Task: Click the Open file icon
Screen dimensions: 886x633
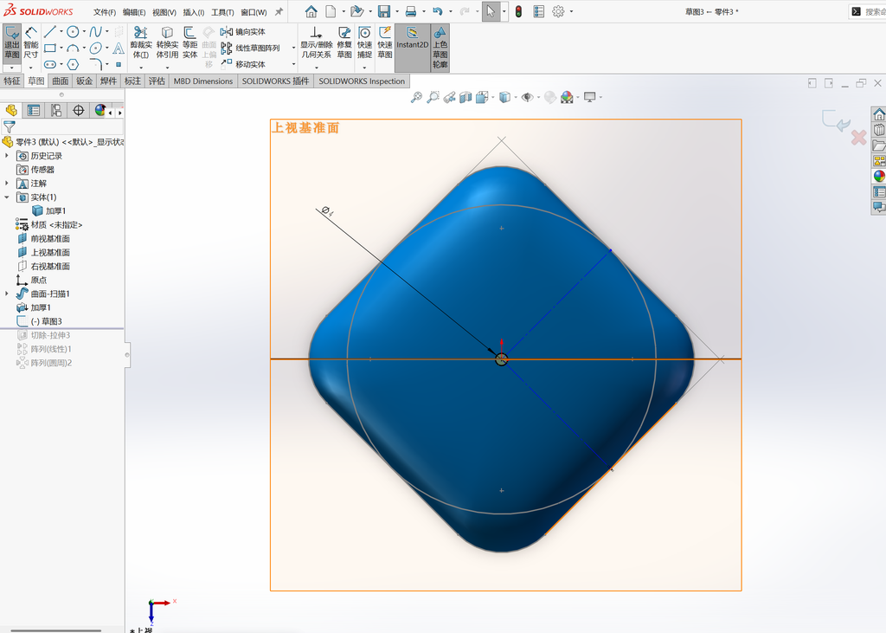Action: click(356, 11)
